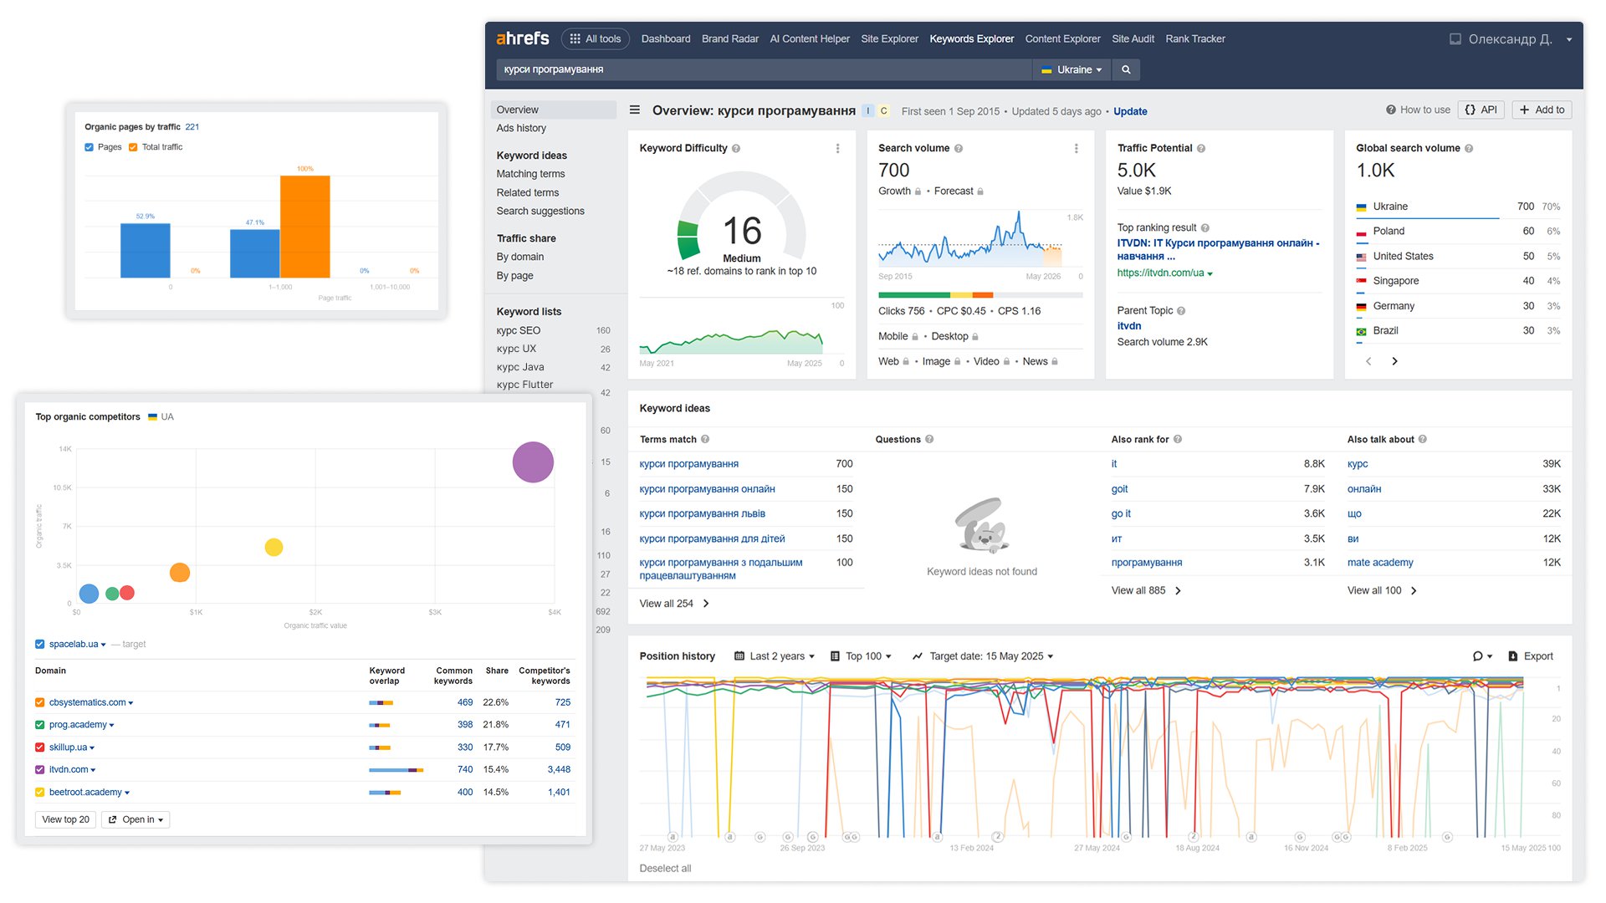Open the API dialog via braces icon
The height and width of the screenshot is (903, 1606).
click(1481, 110)
